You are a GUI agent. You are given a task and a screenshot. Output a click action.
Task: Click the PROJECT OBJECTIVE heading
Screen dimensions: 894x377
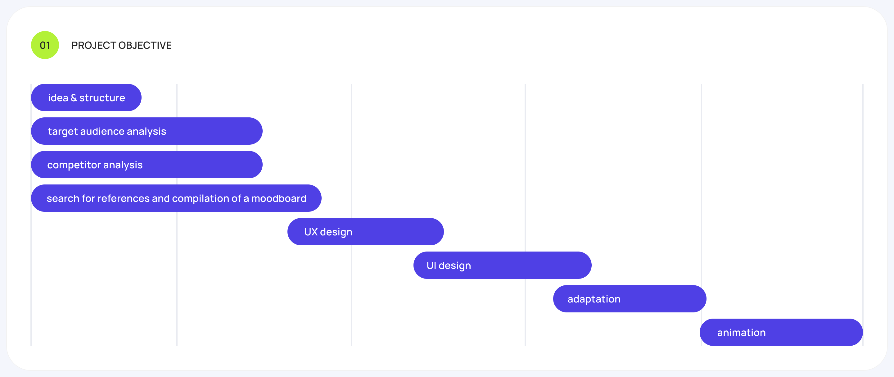121,45
